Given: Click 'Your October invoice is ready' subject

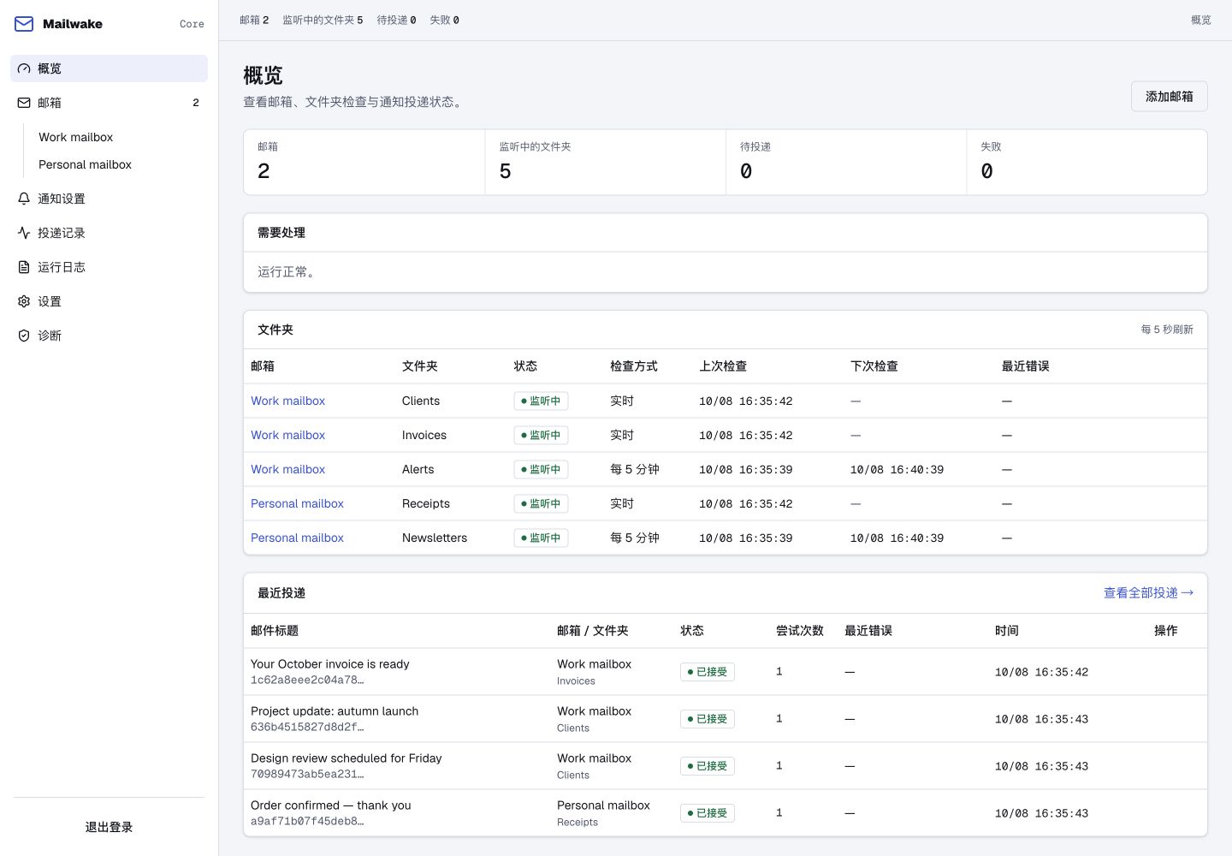Looking at the screenshot, I should [329, 664].
